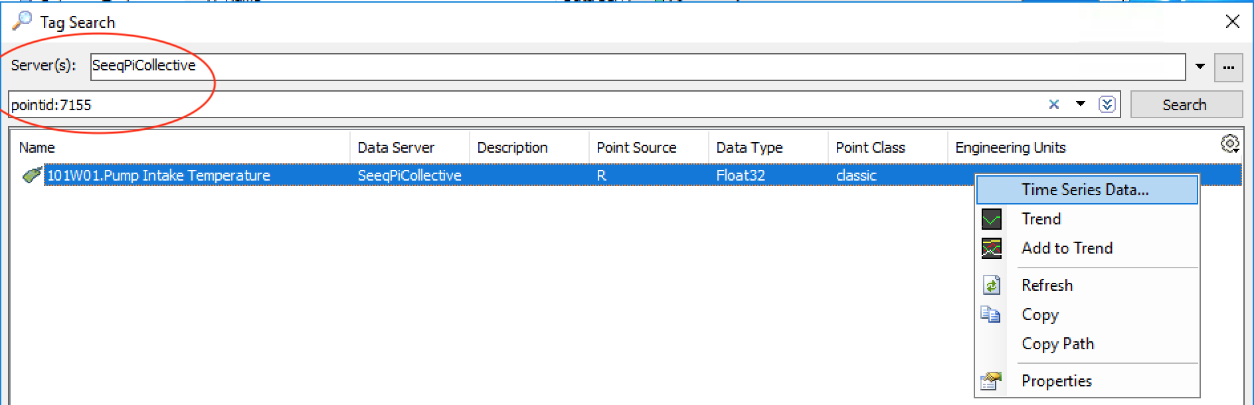This screenshot has height=405, width=1254.
Task: Expand the advanced search options chevron
Action: [1107, 104]
